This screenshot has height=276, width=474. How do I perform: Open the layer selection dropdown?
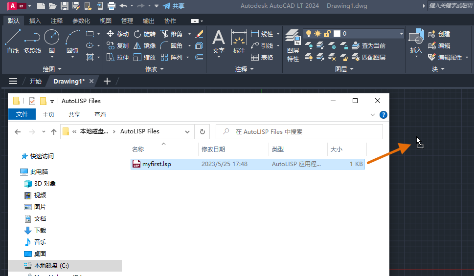(x=402, y=34)
